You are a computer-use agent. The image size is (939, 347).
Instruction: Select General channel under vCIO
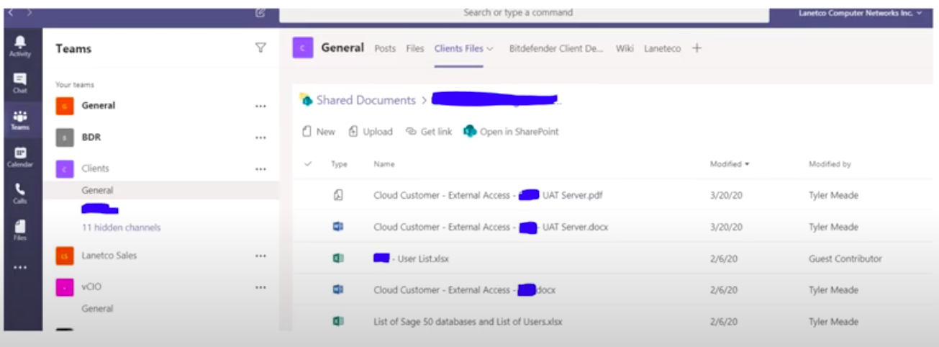(97, 309)
